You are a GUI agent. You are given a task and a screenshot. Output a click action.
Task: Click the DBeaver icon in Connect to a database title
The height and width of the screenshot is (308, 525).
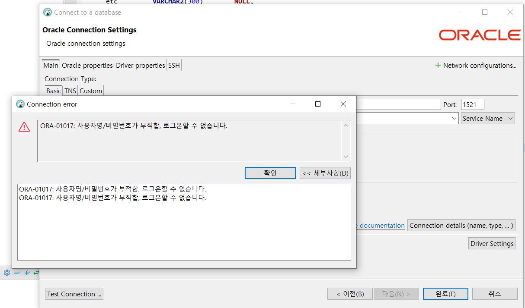coord(48,12)
